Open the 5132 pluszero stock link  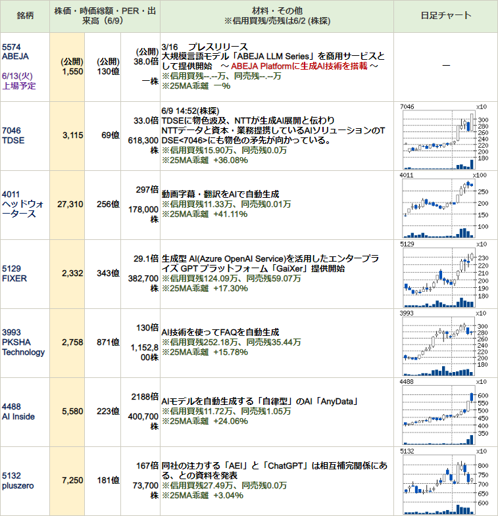pyautogui.click(x=18, y=481)
